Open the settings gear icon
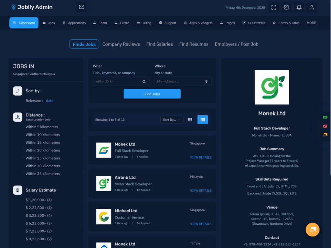This screenshot has width=331, height=248. click(x=286, y=7)
